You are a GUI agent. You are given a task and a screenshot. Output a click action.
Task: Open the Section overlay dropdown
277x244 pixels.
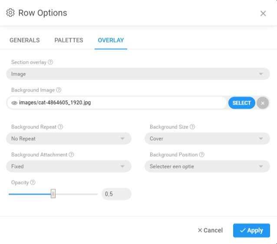coord(138,74)
